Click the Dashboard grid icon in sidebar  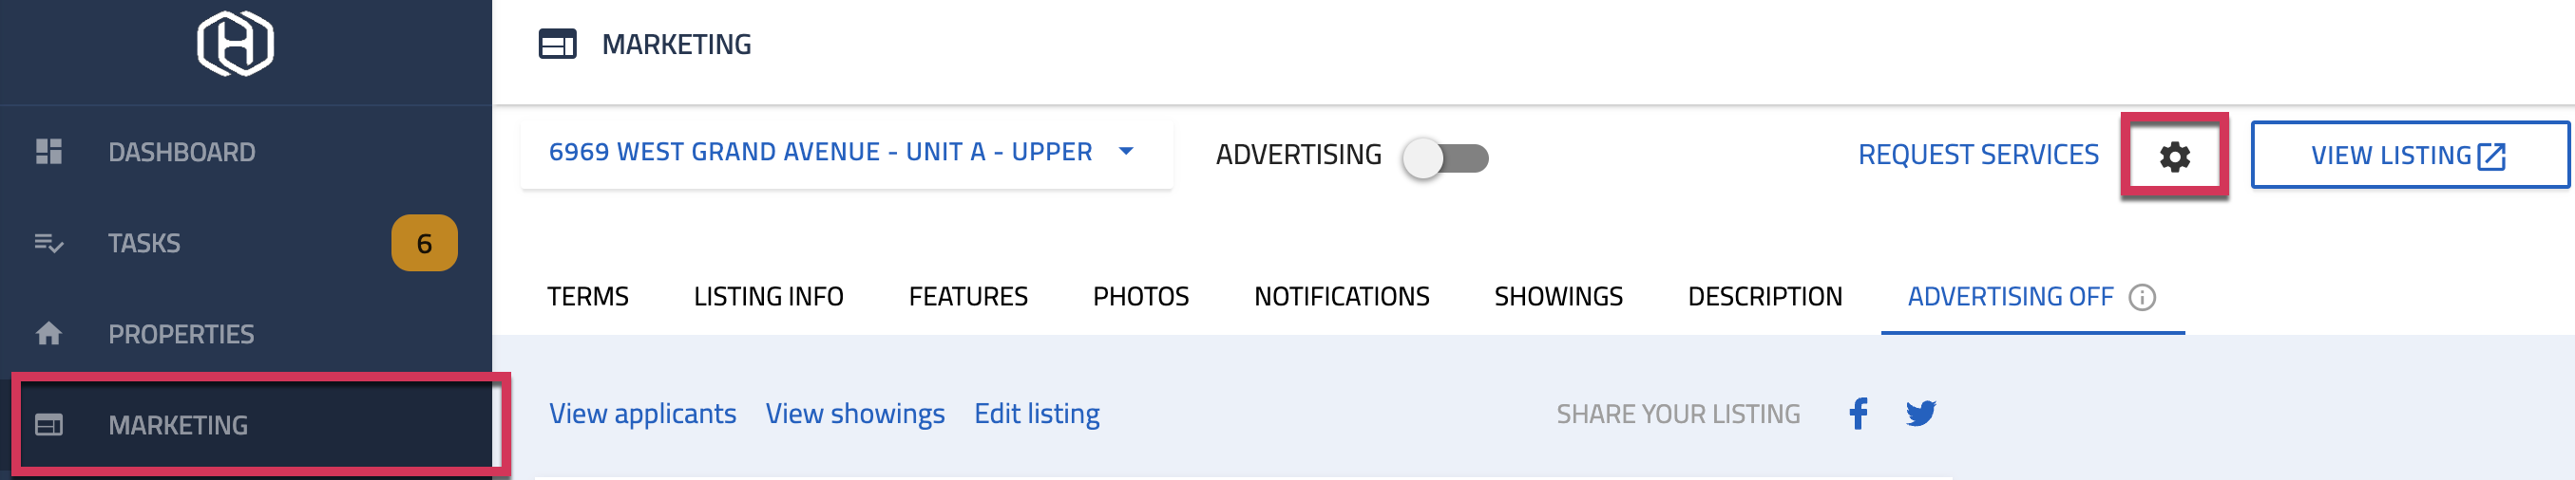click(x=49, y=152)
